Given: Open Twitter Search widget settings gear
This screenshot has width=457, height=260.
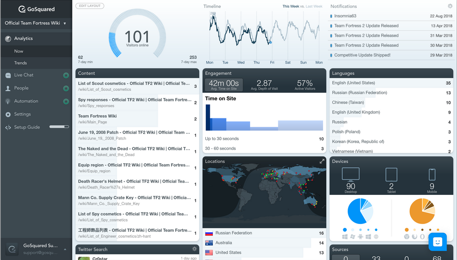Looking at the screenshot, I should click(195, 249).
